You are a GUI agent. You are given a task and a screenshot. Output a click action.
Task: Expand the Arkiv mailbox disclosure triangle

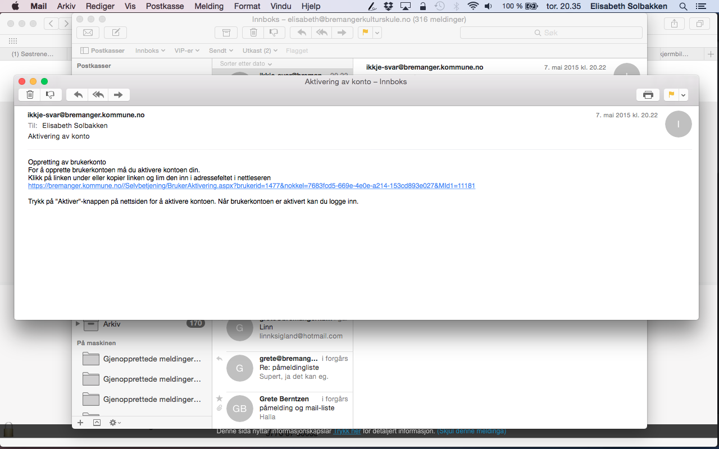pos(78,324)
